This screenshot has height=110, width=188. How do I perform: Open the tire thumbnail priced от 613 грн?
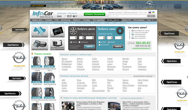point(37,93)
